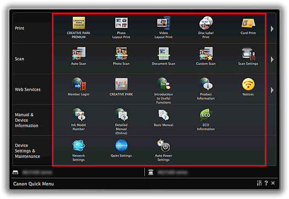Launch Photo Scan
289x199 pixels.
tap(121, 56)
